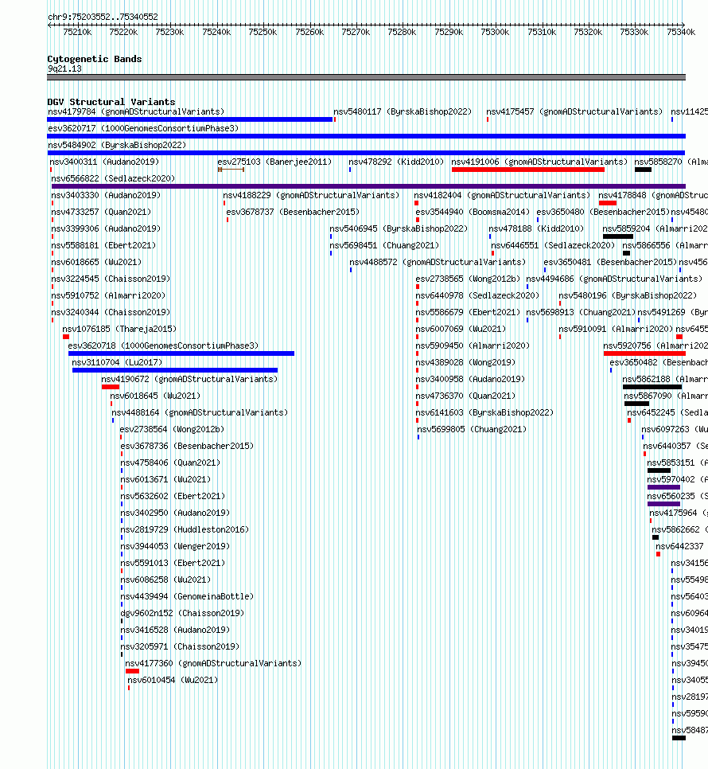The image size is (708, 769).
Task: Click the nsv5406945 (ByrskaBishop2022) label
Action: (x=399, y=228)
